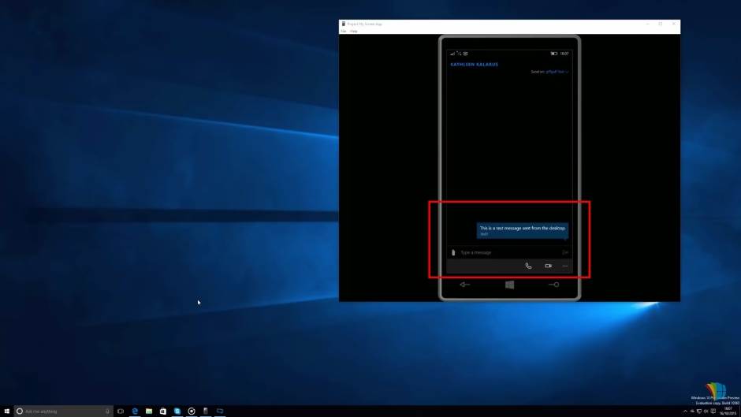This screenshot has height=417, width=741.
Task: Open File Explorer from the taskbar
Action: (149, 411)
